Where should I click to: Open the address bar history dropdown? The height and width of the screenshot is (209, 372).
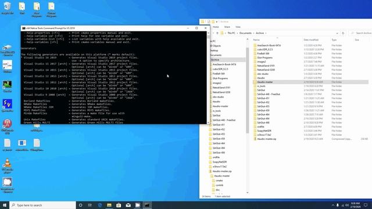[x=337, y=33]
